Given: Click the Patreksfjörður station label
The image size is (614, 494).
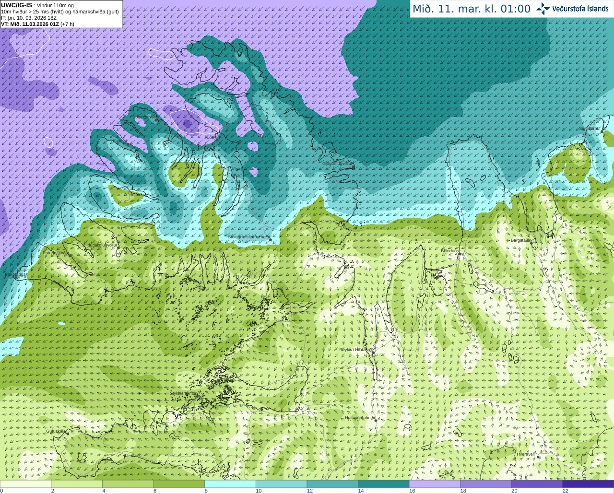Looking at the screenshot, I should (x=56, y=252).
